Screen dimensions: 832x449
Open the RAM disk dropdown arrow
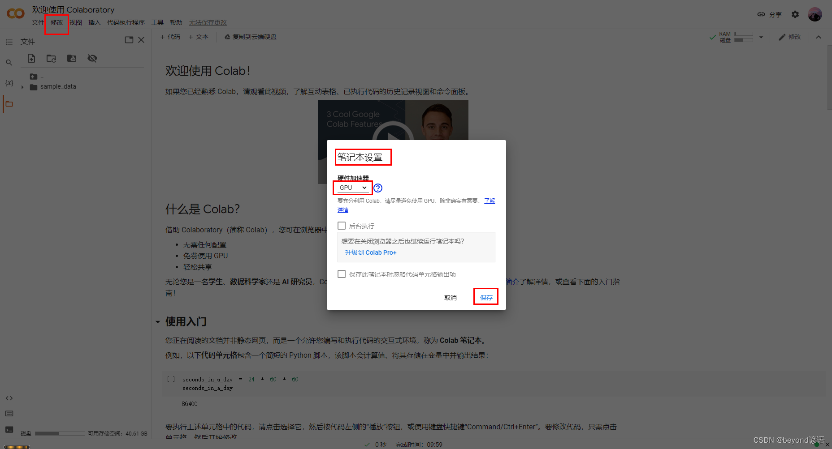pos(761,37)
